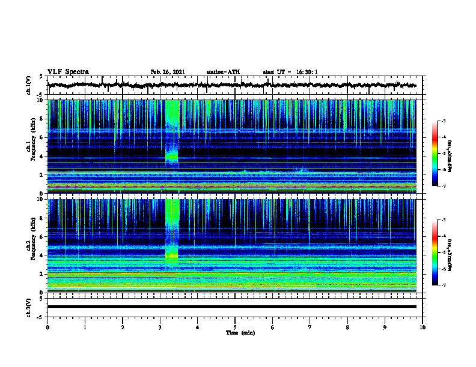This screenshot has width=476, height=367.
Task: Click the '-7' label on lower colorbar
Action: [x=444, y=285]
